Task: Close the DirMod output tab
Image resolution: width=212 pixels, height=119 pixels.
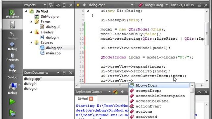Action: (91, 99)
